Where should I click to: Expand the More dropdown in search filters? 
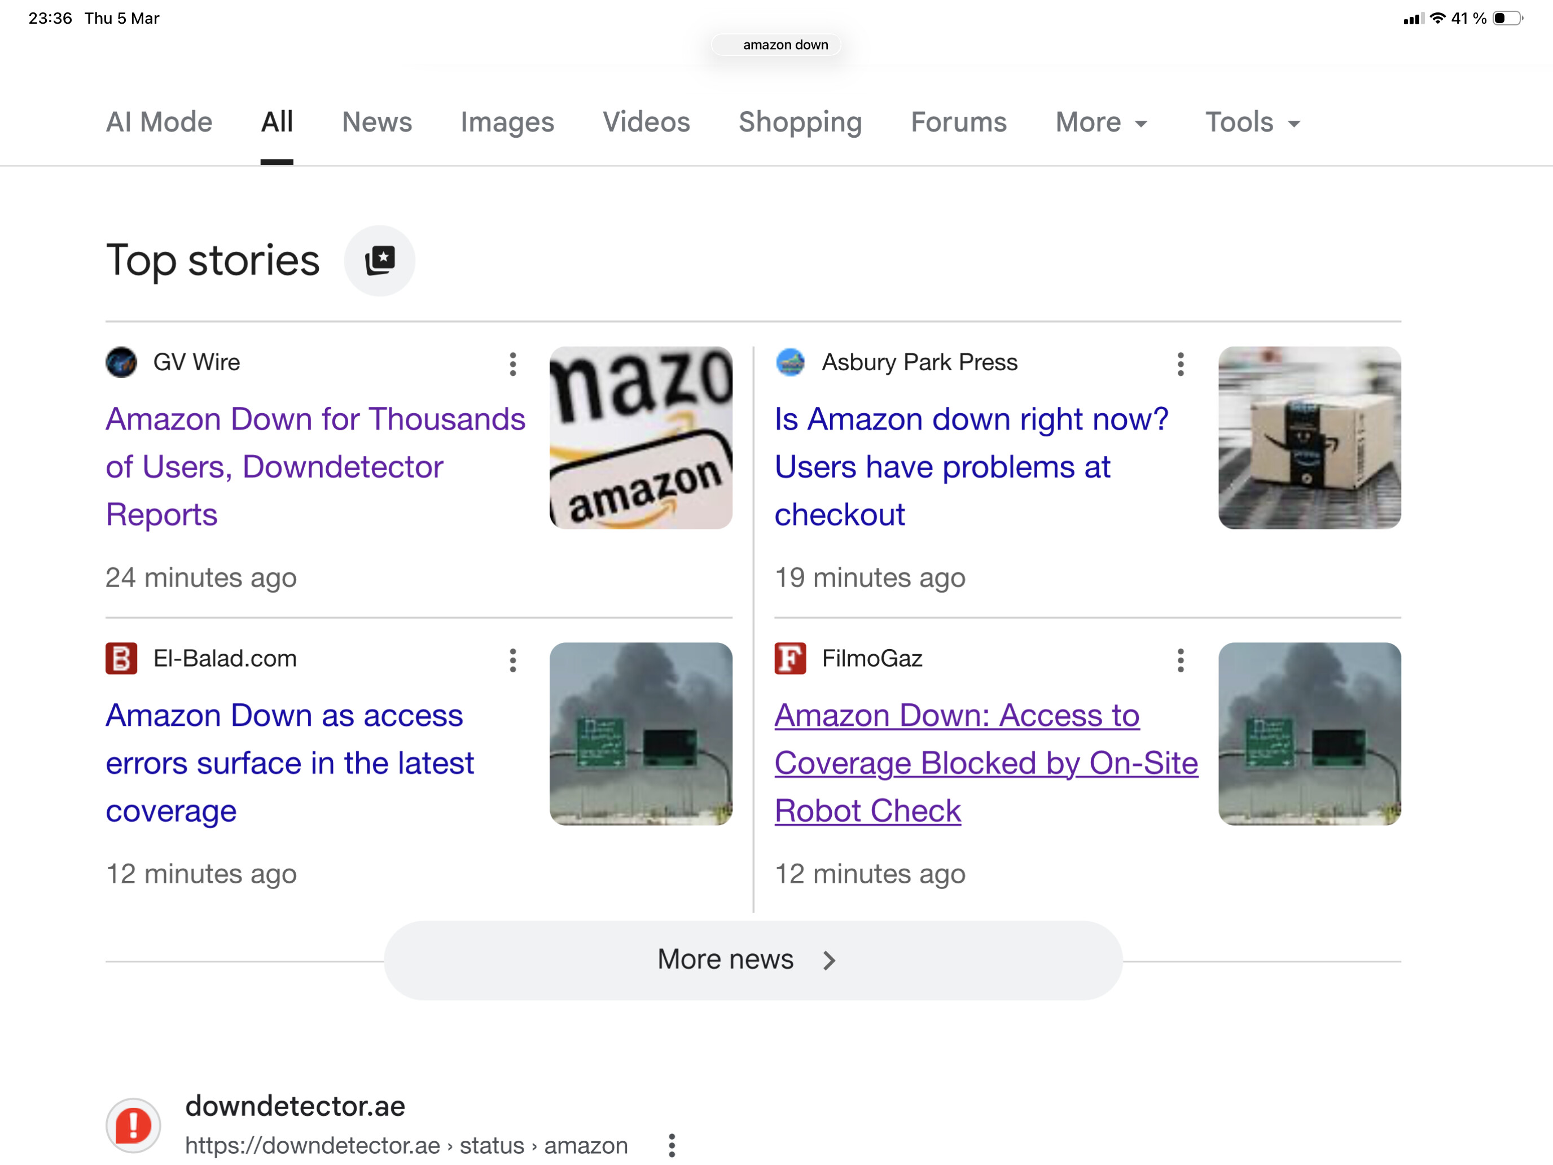click(x=1100, y=122)
